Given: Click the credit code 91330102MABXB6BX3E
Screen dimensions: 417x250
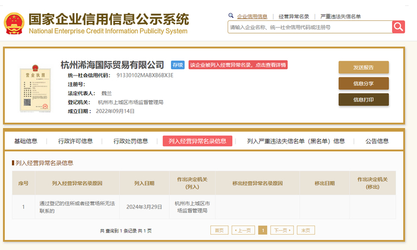Looking at the screenshot, I should click(145, 76).
